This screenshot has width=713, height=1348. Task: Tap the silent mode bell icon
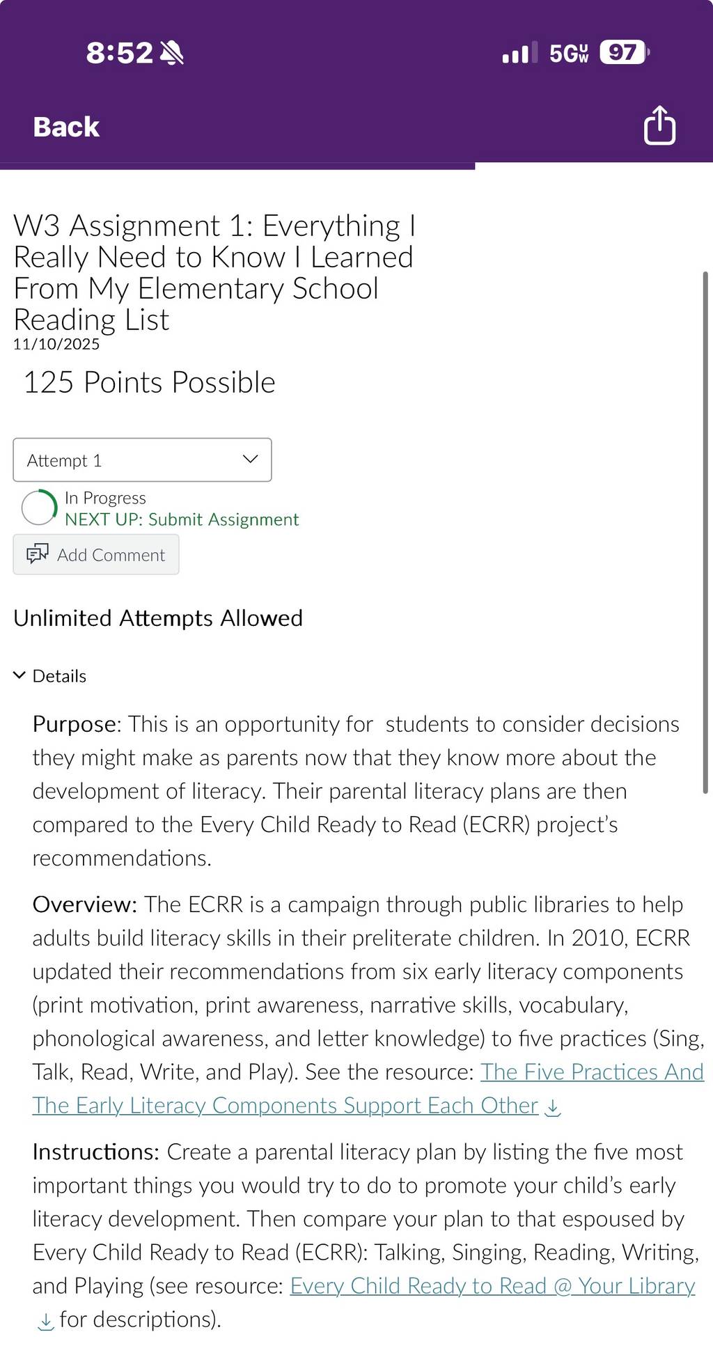coord(171,53)
